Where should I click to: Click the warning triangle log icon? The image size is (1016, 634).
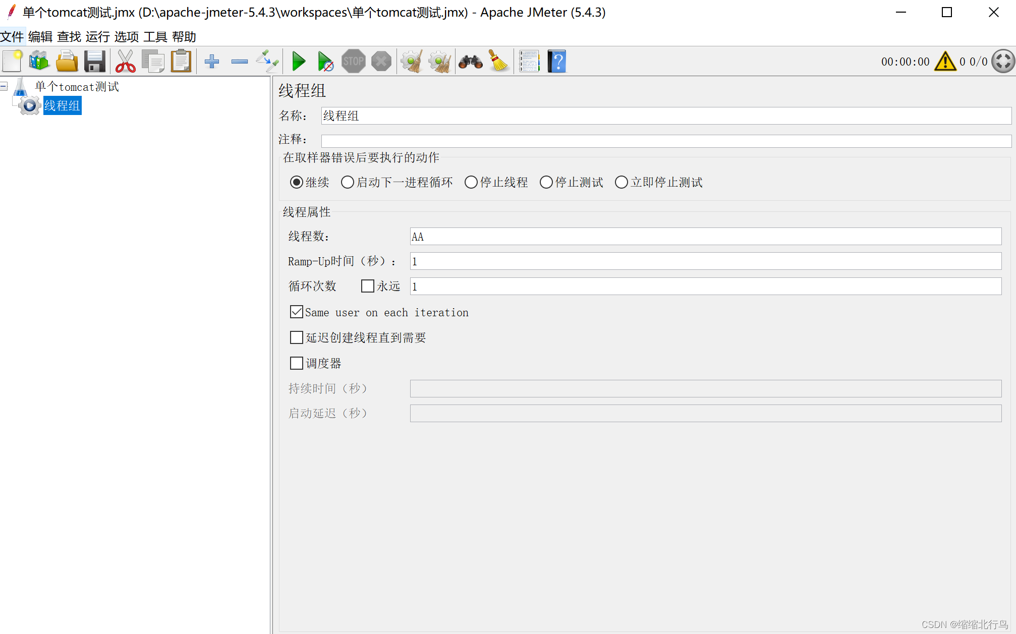click(x=945, y=62)
